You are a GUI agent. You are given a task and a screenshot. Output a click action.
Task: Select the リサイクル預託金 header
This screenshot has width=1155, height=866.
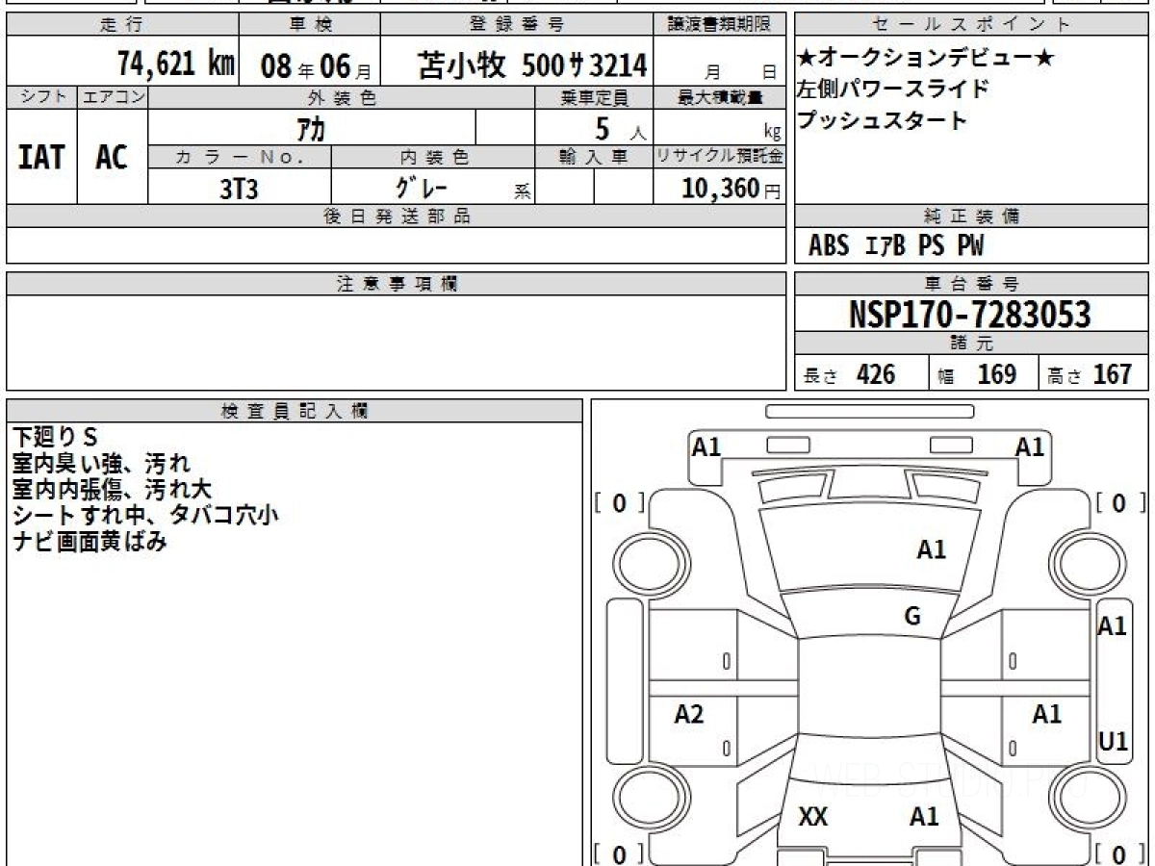720,157
